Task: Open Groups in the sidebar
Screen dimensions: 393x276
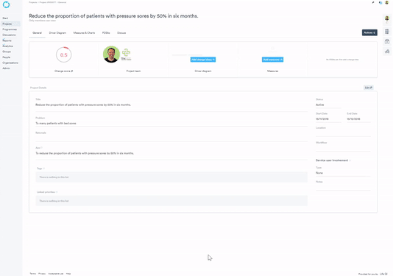Action: 7,52
